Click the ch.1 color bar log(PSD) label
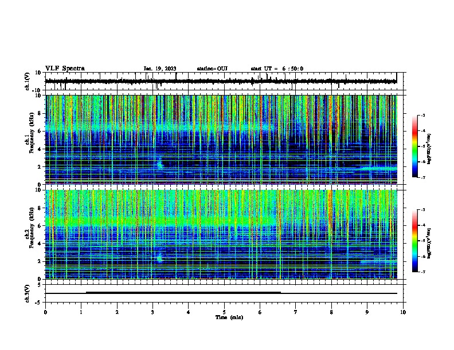This screenshot has width=454, height=350. [x=429, y=149]
